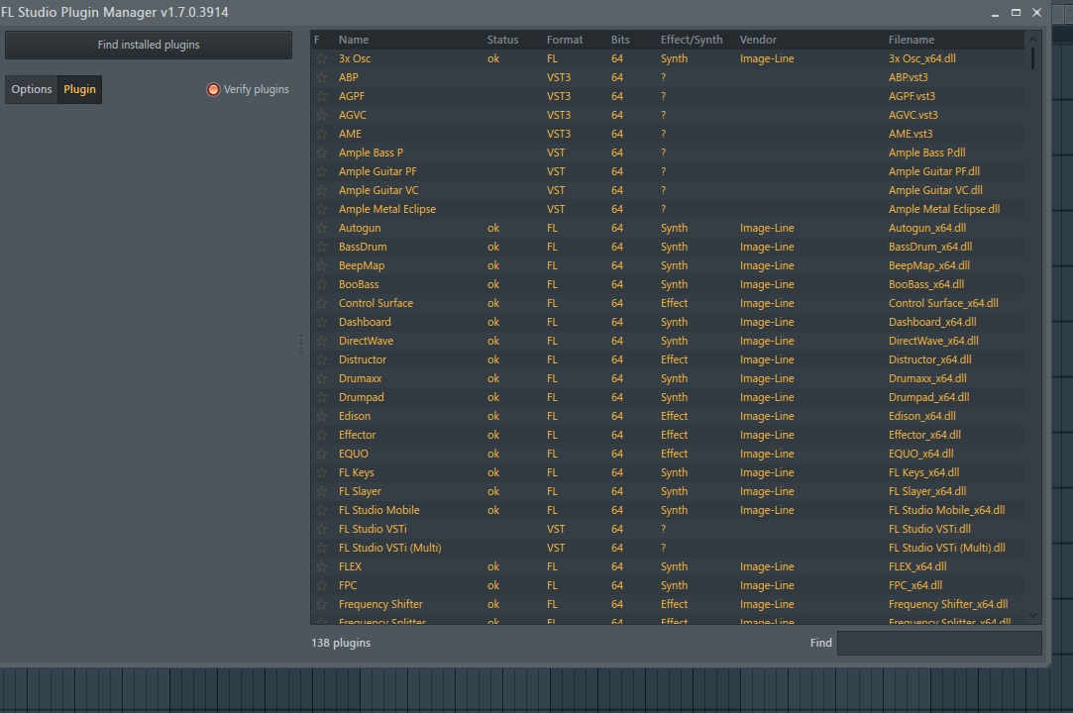Toggle BooBass favorite star
The image size is (1073, 713).
[321, 284]
